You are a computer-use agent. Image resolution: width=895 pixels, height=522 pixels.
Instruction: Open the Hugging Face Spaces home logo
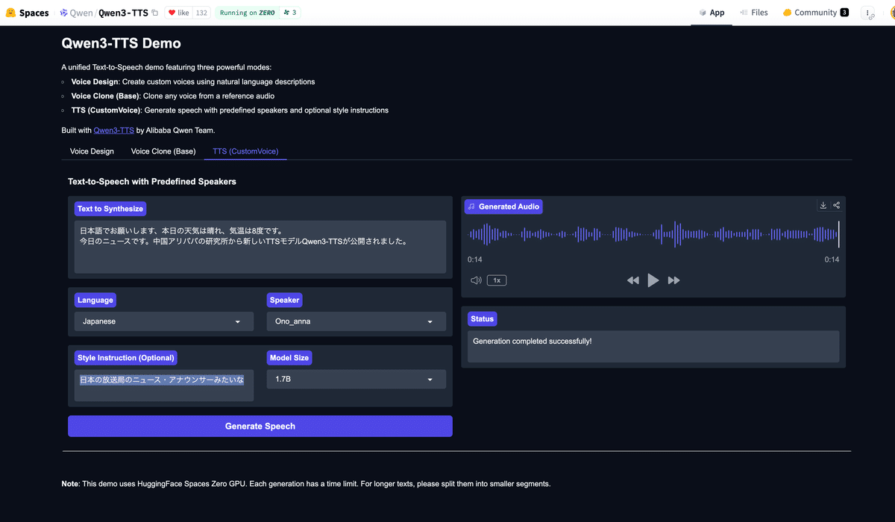click(x=28, y=13)
